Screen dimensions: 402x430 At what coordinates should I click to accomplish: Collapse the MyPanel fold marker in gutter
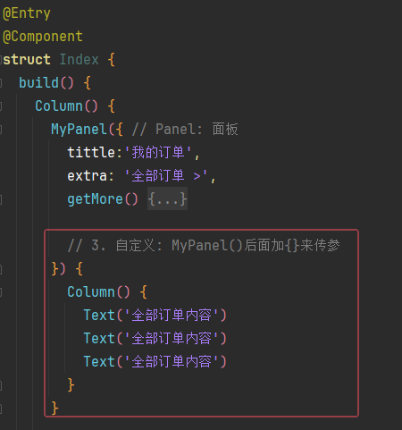click(1, 130)
